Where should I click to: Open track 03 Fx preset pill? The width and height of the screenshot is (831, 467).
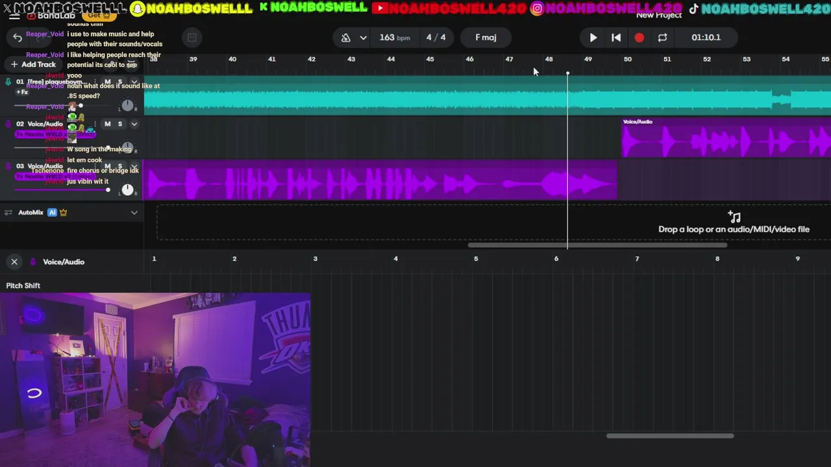(x=55, y=176)
